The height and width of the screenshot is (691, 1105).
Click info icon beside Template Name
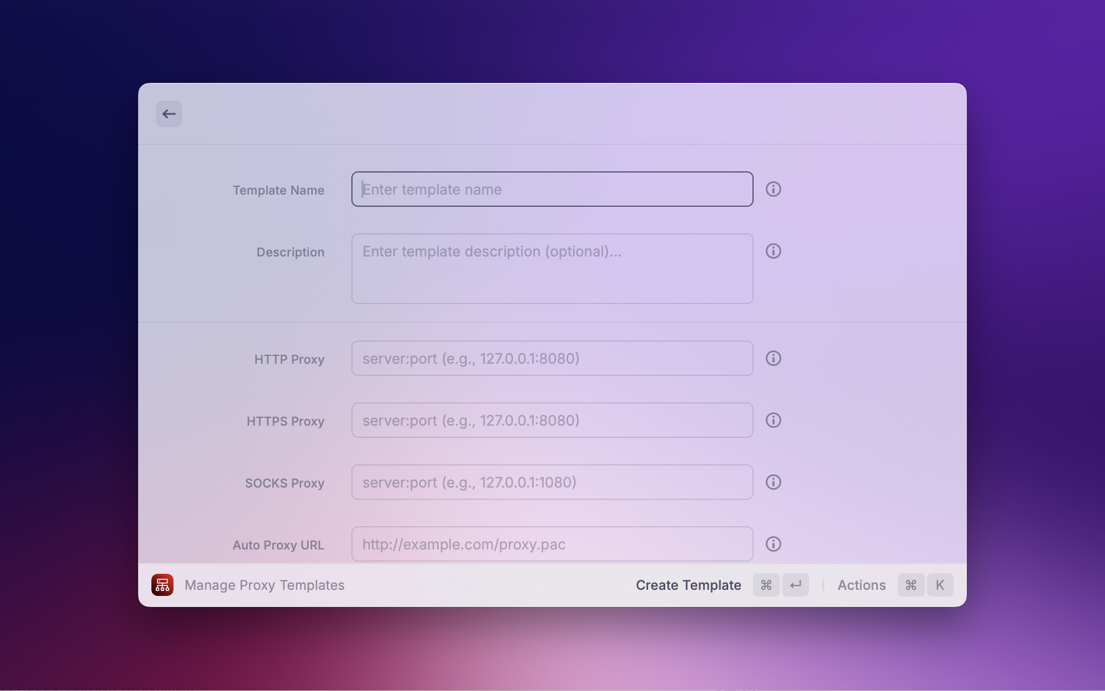coord(773,189)
